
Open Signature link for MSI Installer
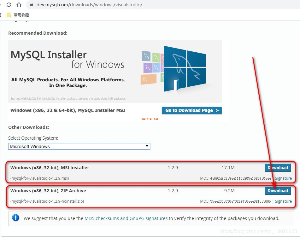tap(283, 178)
